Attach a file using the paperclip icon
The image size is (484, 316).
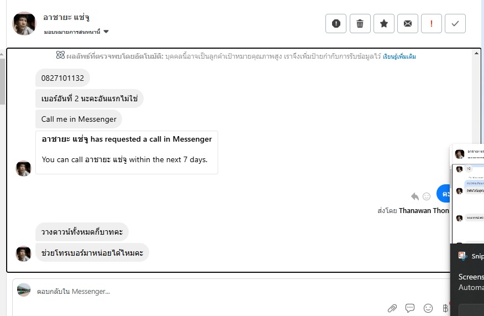point(392,308)
